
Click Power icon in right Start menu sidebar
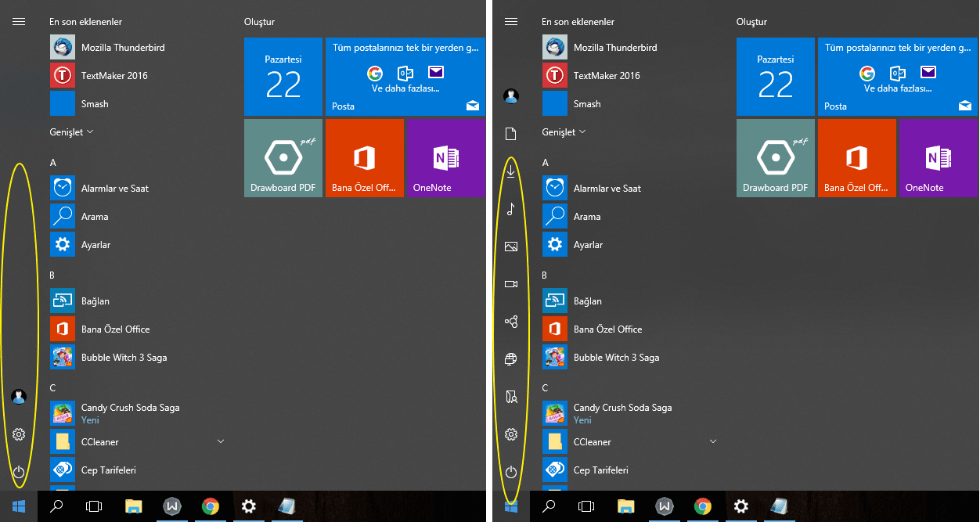pyautogui.click(x=511, y=471)
